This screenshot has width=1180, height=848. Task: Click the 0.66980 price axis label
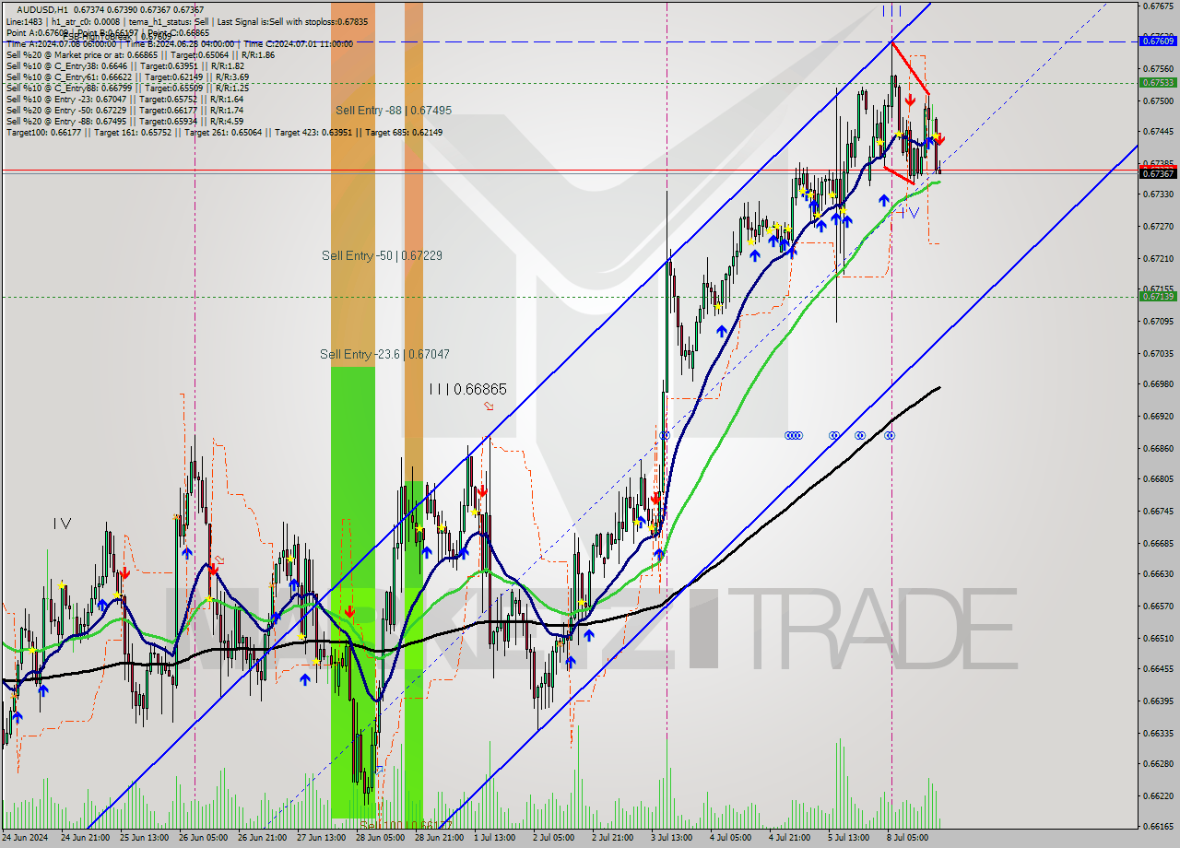[1159, 384]
